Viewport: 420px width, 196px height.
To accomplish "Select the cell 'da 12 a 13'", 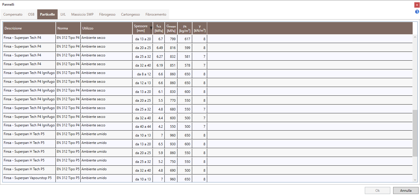I will [143, 83].
